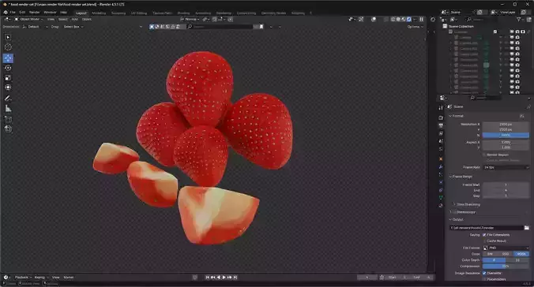Select BW color mode
The height and width of the screenshot is (287, 534).
click(490, 254)
